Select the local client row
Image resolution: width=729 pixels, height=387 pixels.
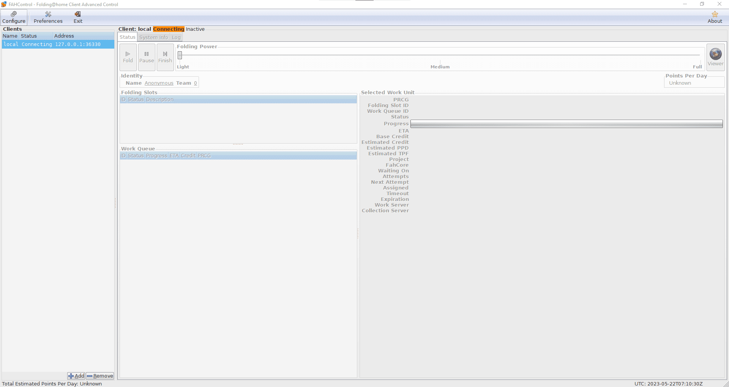click(58, 44)
